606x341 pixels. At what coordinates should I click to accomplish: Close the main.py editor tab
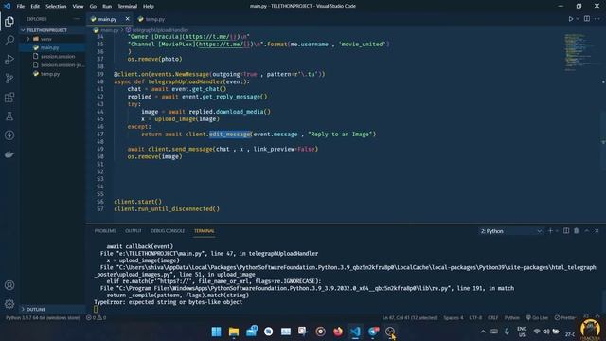click(127, 19)
